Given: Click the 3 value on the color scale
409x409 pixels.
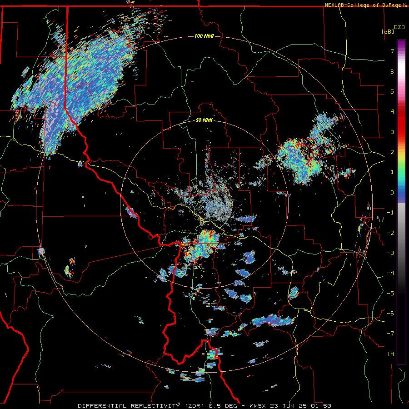Looking at the screenshot, I should [392, 132].
